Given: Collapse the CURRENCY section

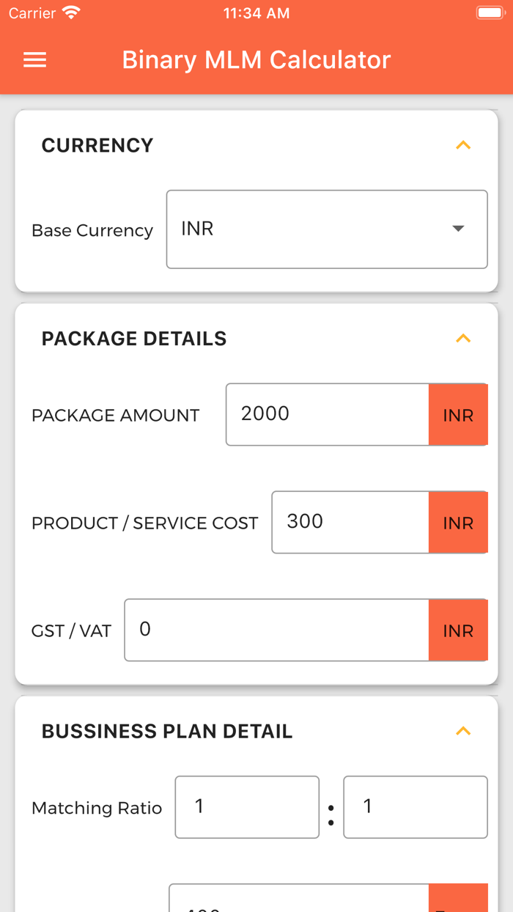Looking at the screenshot, I should (463, 145).
